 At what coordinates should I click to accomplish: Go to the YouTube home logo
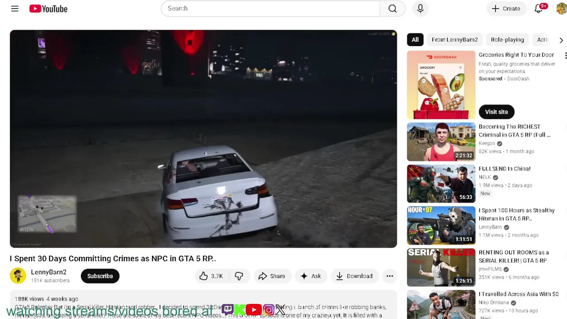[x=48, y=8]
